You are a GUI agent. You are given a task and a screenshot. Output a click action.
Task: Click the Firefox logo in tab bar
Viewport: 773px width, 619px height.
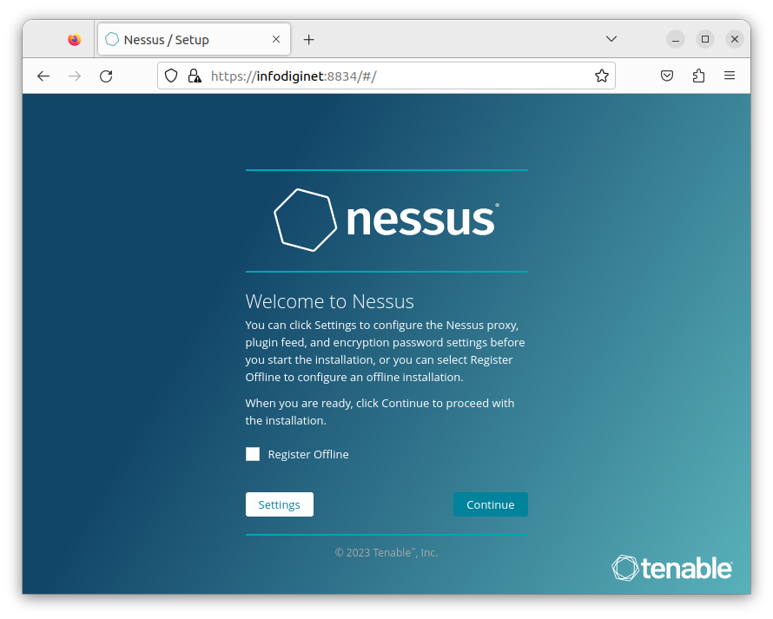(x=75, y=39)
